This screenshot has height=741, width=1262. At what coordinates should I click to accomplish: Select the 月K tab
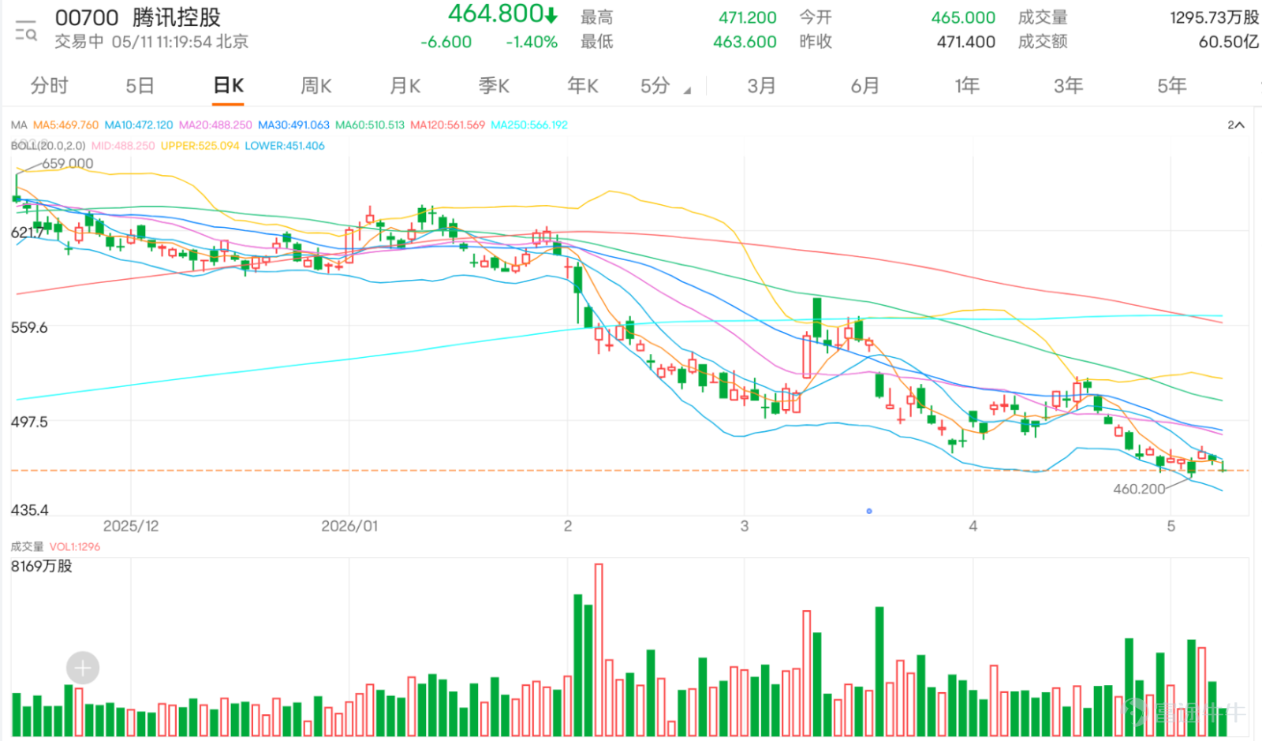click(x=405, y=85)
